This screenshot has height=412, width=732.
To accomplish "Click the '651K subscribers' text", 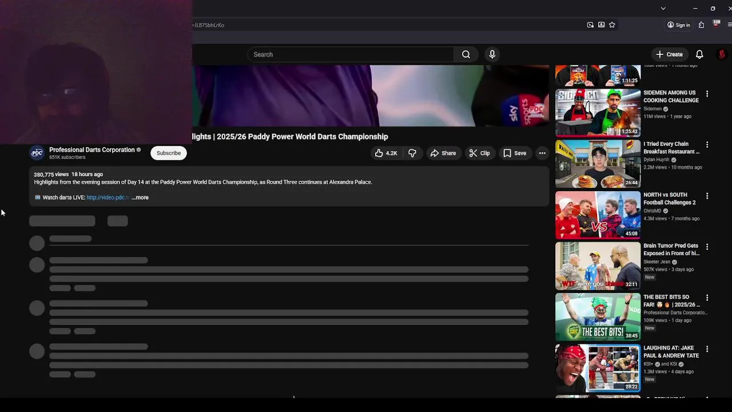I will pos(67,157).
